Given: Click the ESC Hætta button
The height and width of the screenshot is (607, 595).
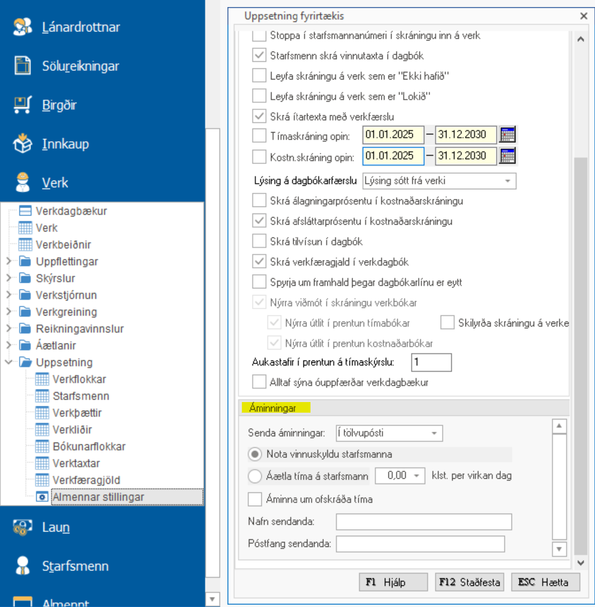Looking at the screenshot, I should tap(545, 582).
